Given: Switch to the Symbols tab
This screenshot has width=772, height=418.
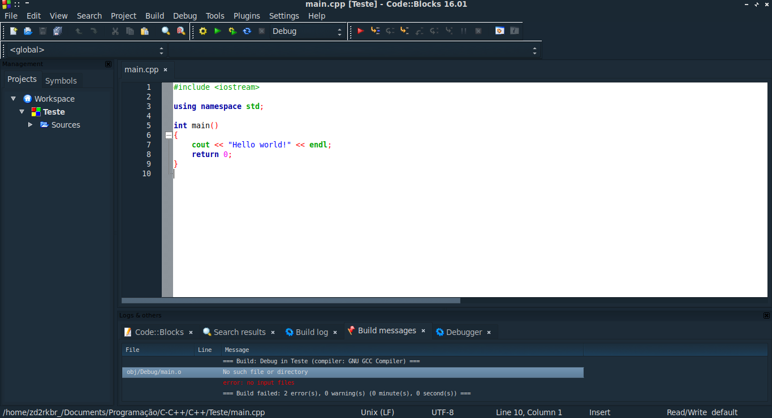Looking at the screenshot, I should click(x=61, y=81).
